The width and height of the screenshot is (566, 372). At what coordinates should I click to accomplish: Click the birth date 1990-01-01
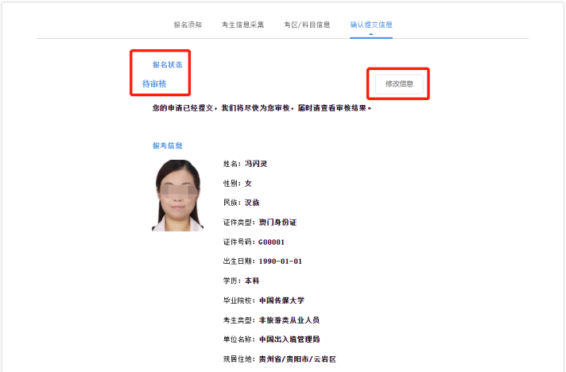(x=281, y=262)
